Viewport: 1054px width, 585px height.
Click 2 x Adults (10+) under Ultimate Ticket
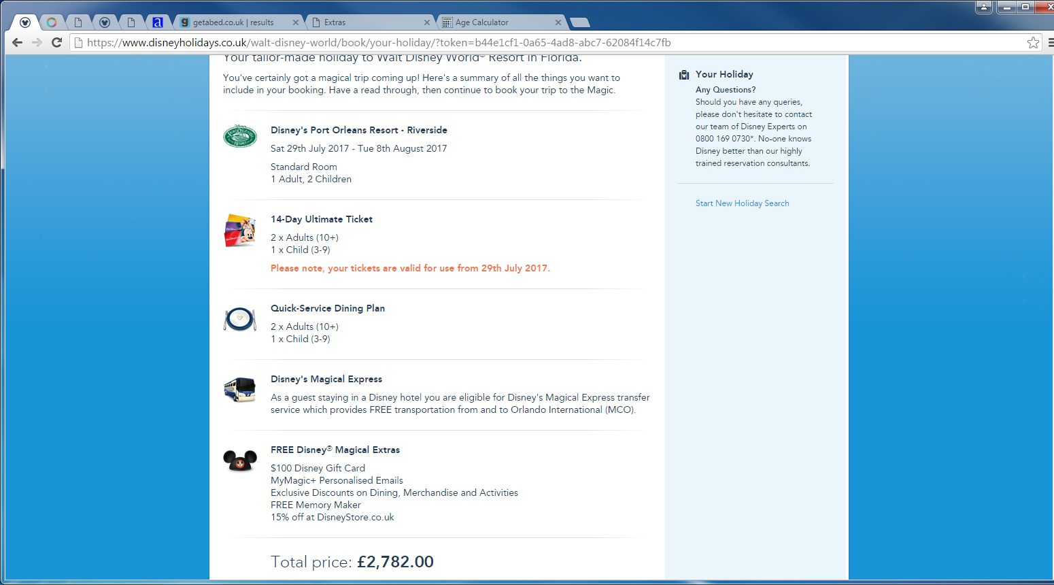coord(305,237)
